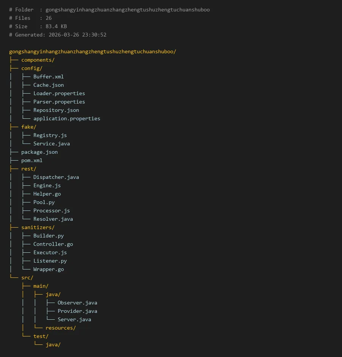This screenshot has width=342, height=357.
Task: Select the package.json file
Action: tap(39, 152)
